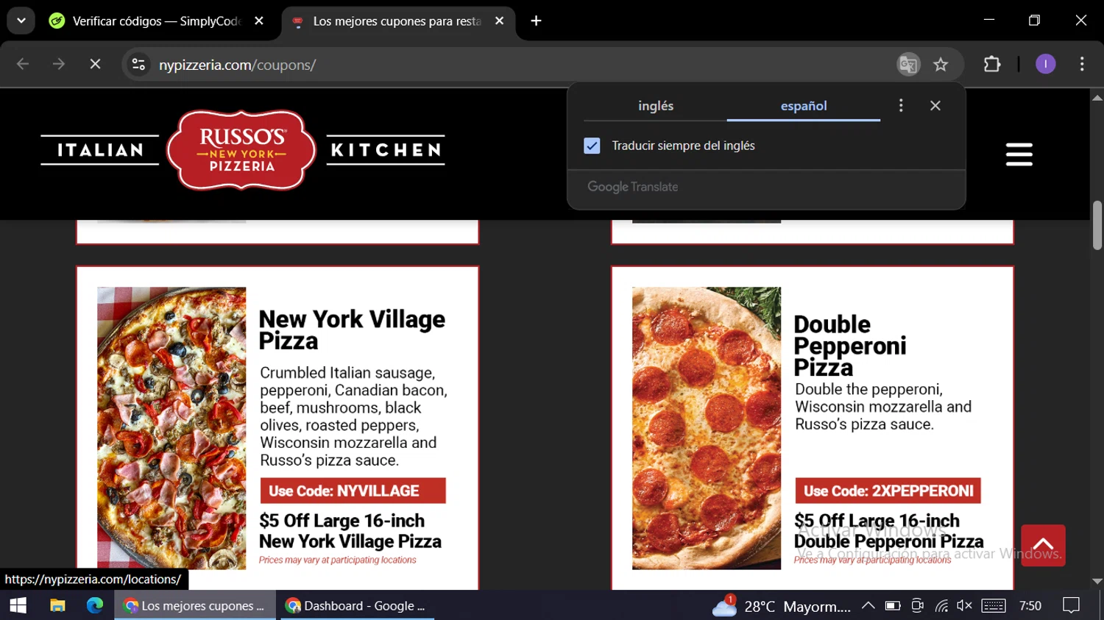Open the Extensions puzzle icon
Image resolution: width=1104 pixels, height=620 pixels.
(992, 65)
